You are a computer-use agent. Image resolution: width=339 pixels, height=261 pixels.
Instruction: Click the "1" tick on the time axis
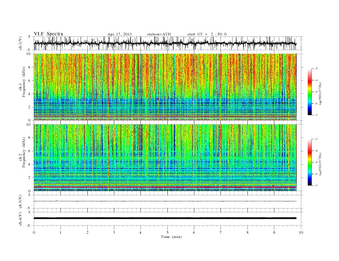coord(60,232)
